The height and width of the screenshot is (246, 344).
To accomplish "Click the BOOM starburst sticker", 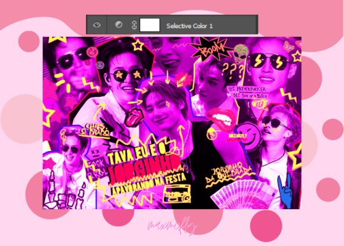I will (x=210, y=49).
